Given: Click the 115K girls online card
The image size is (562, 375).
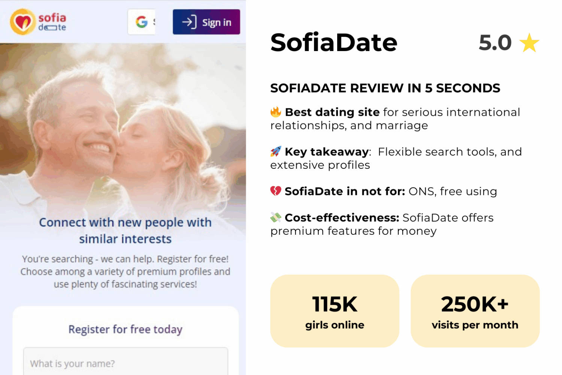Looking at the screenshot, I should tap(335, 311).
